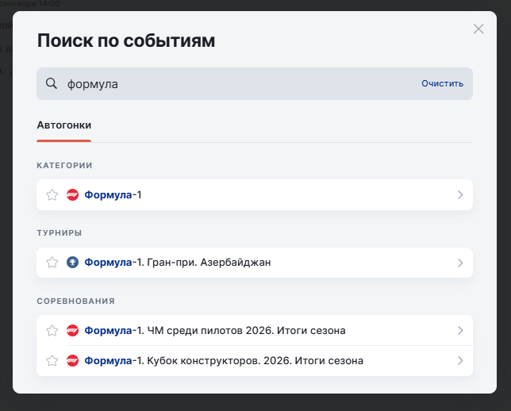Open ЧМ среди пилотов 2026 competition

pos(215,331)
